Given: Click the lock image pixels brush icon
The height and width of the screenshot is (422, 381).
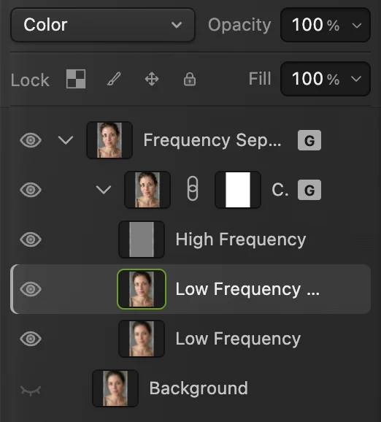Looking at the screenshot, I should (x=114, y=79).
